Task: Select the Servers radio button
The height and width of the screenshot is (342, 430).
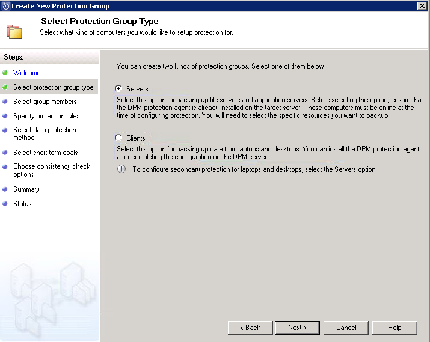Action: click(x=118, y=88)
